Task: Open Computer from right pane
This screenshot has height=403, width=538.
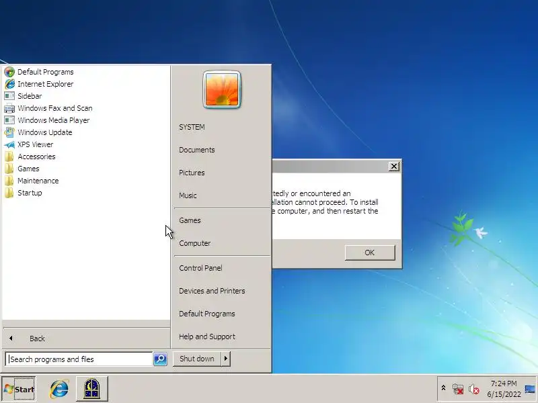Action: (195, 243)
